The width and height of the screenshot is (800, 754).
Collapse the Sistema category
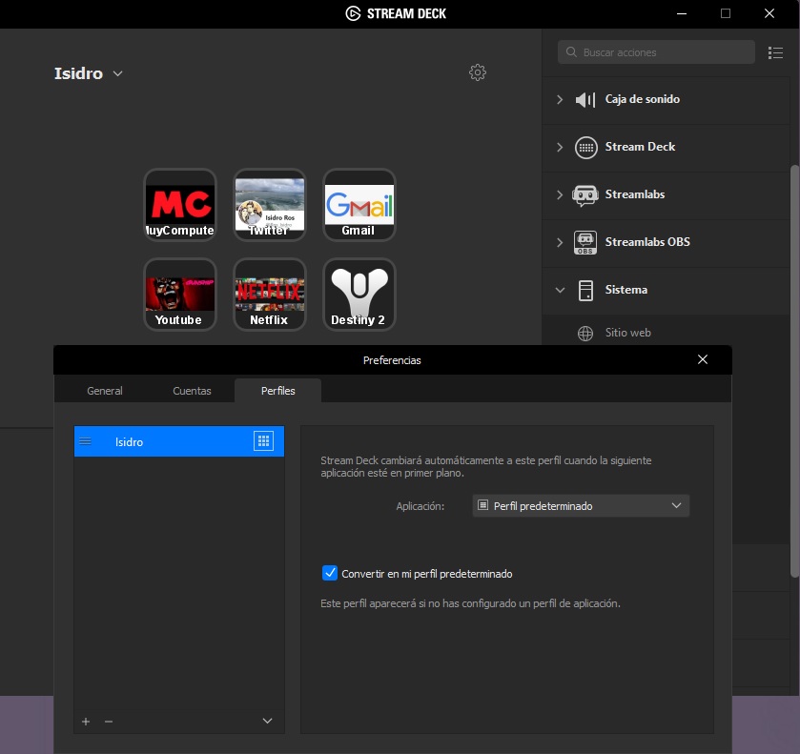[560, 290]
